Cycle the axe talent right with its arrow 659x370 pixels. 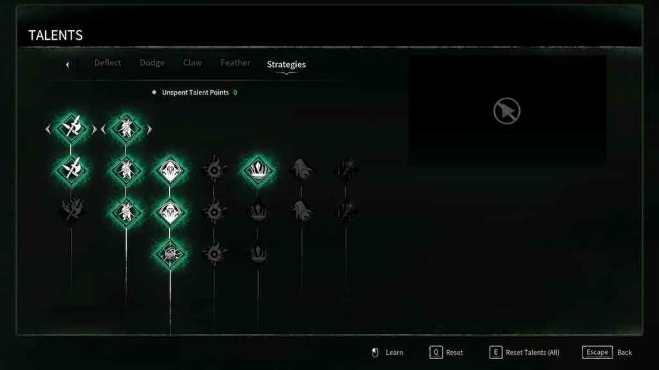pos(94,129)
